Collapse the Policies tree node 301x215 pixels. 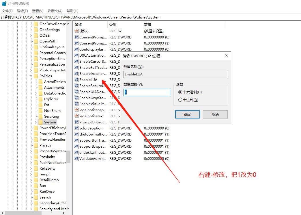click(x=31, y=76)
